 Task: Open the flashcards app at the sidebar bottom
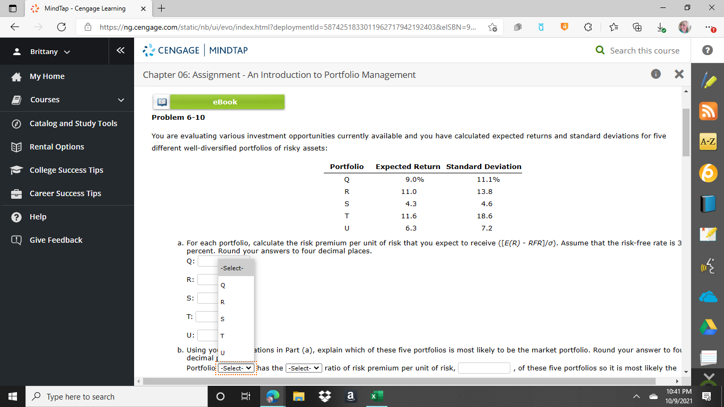(708, 358)
